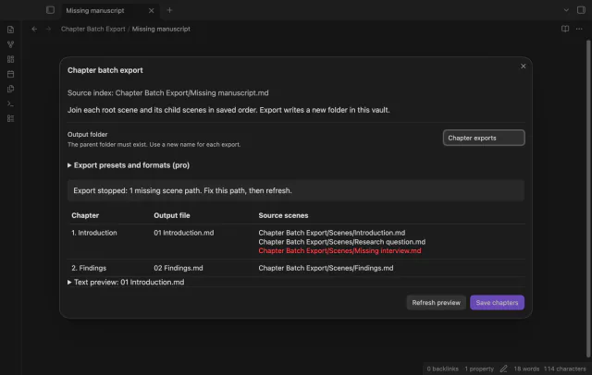The width and height of the screenshot is (592, 375).
Task: Open daily note calendar icon
Action: point(10,74)
